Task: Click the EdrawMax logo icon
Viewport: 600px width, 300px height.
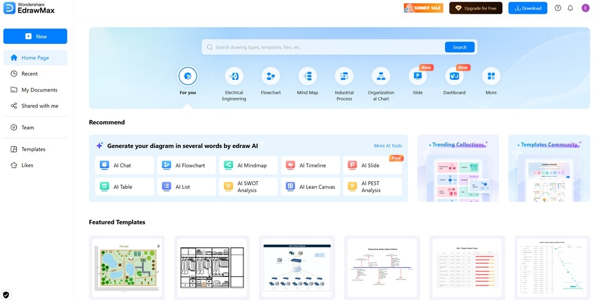Action: (x=9, y=8)
